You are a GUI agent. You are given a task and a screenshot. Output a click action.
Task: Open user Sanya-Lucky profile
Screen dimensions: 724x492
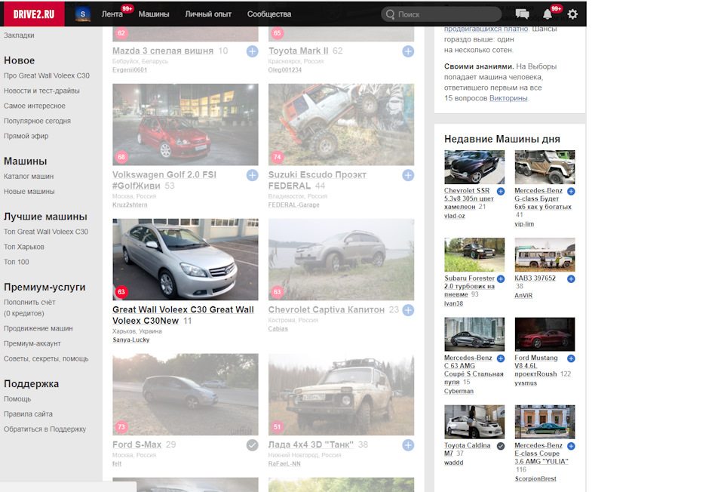(131, 340)
